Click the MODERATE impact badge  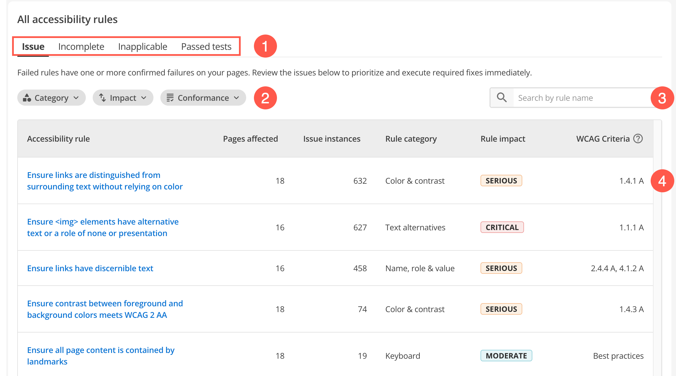(506, 356)
